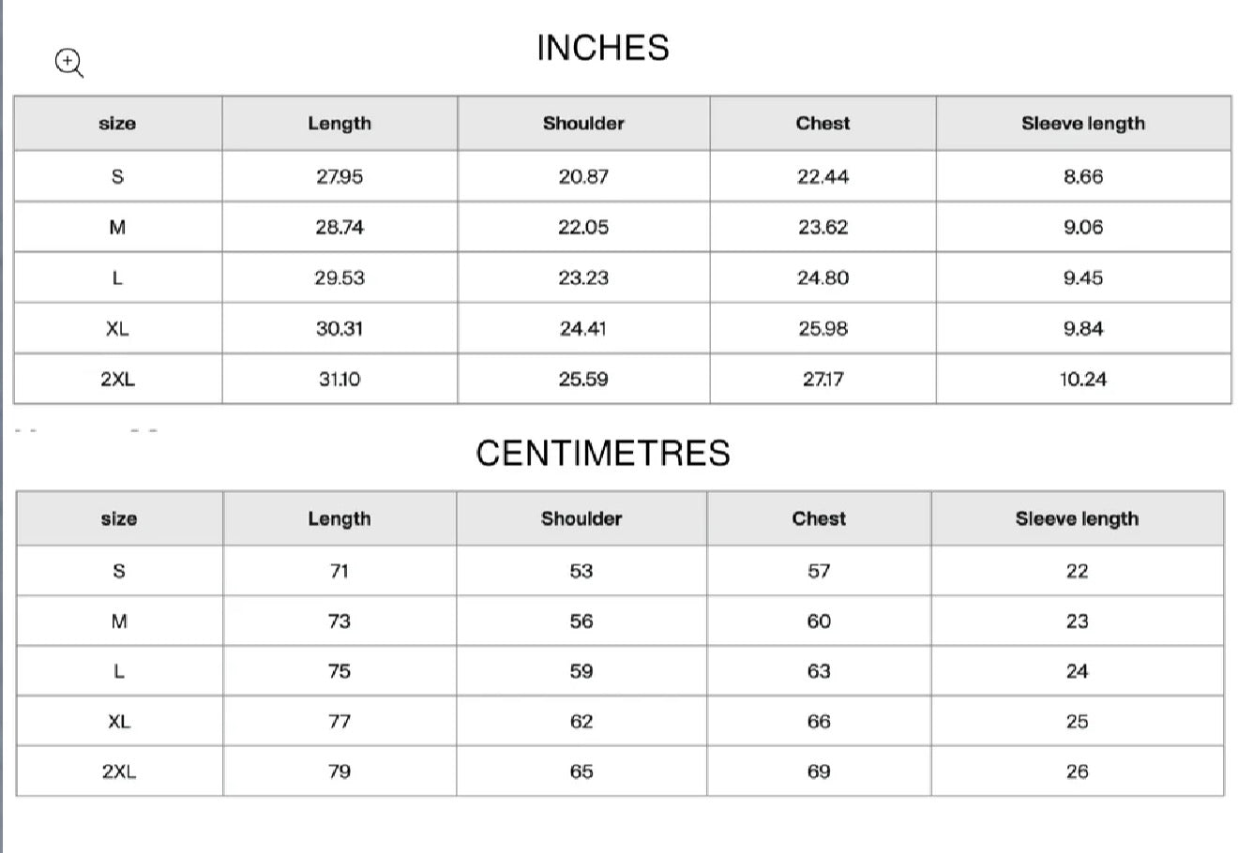Click the 27.95 length value
Viewport: 1238px width, 853px height.
click(340, 176)
